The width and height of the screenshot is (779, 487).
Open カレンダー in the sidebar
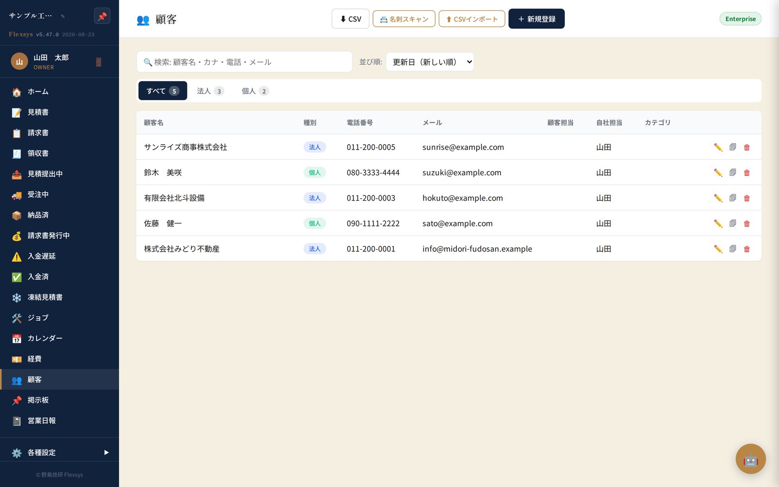pyautogui.click(x=59, y=338)
